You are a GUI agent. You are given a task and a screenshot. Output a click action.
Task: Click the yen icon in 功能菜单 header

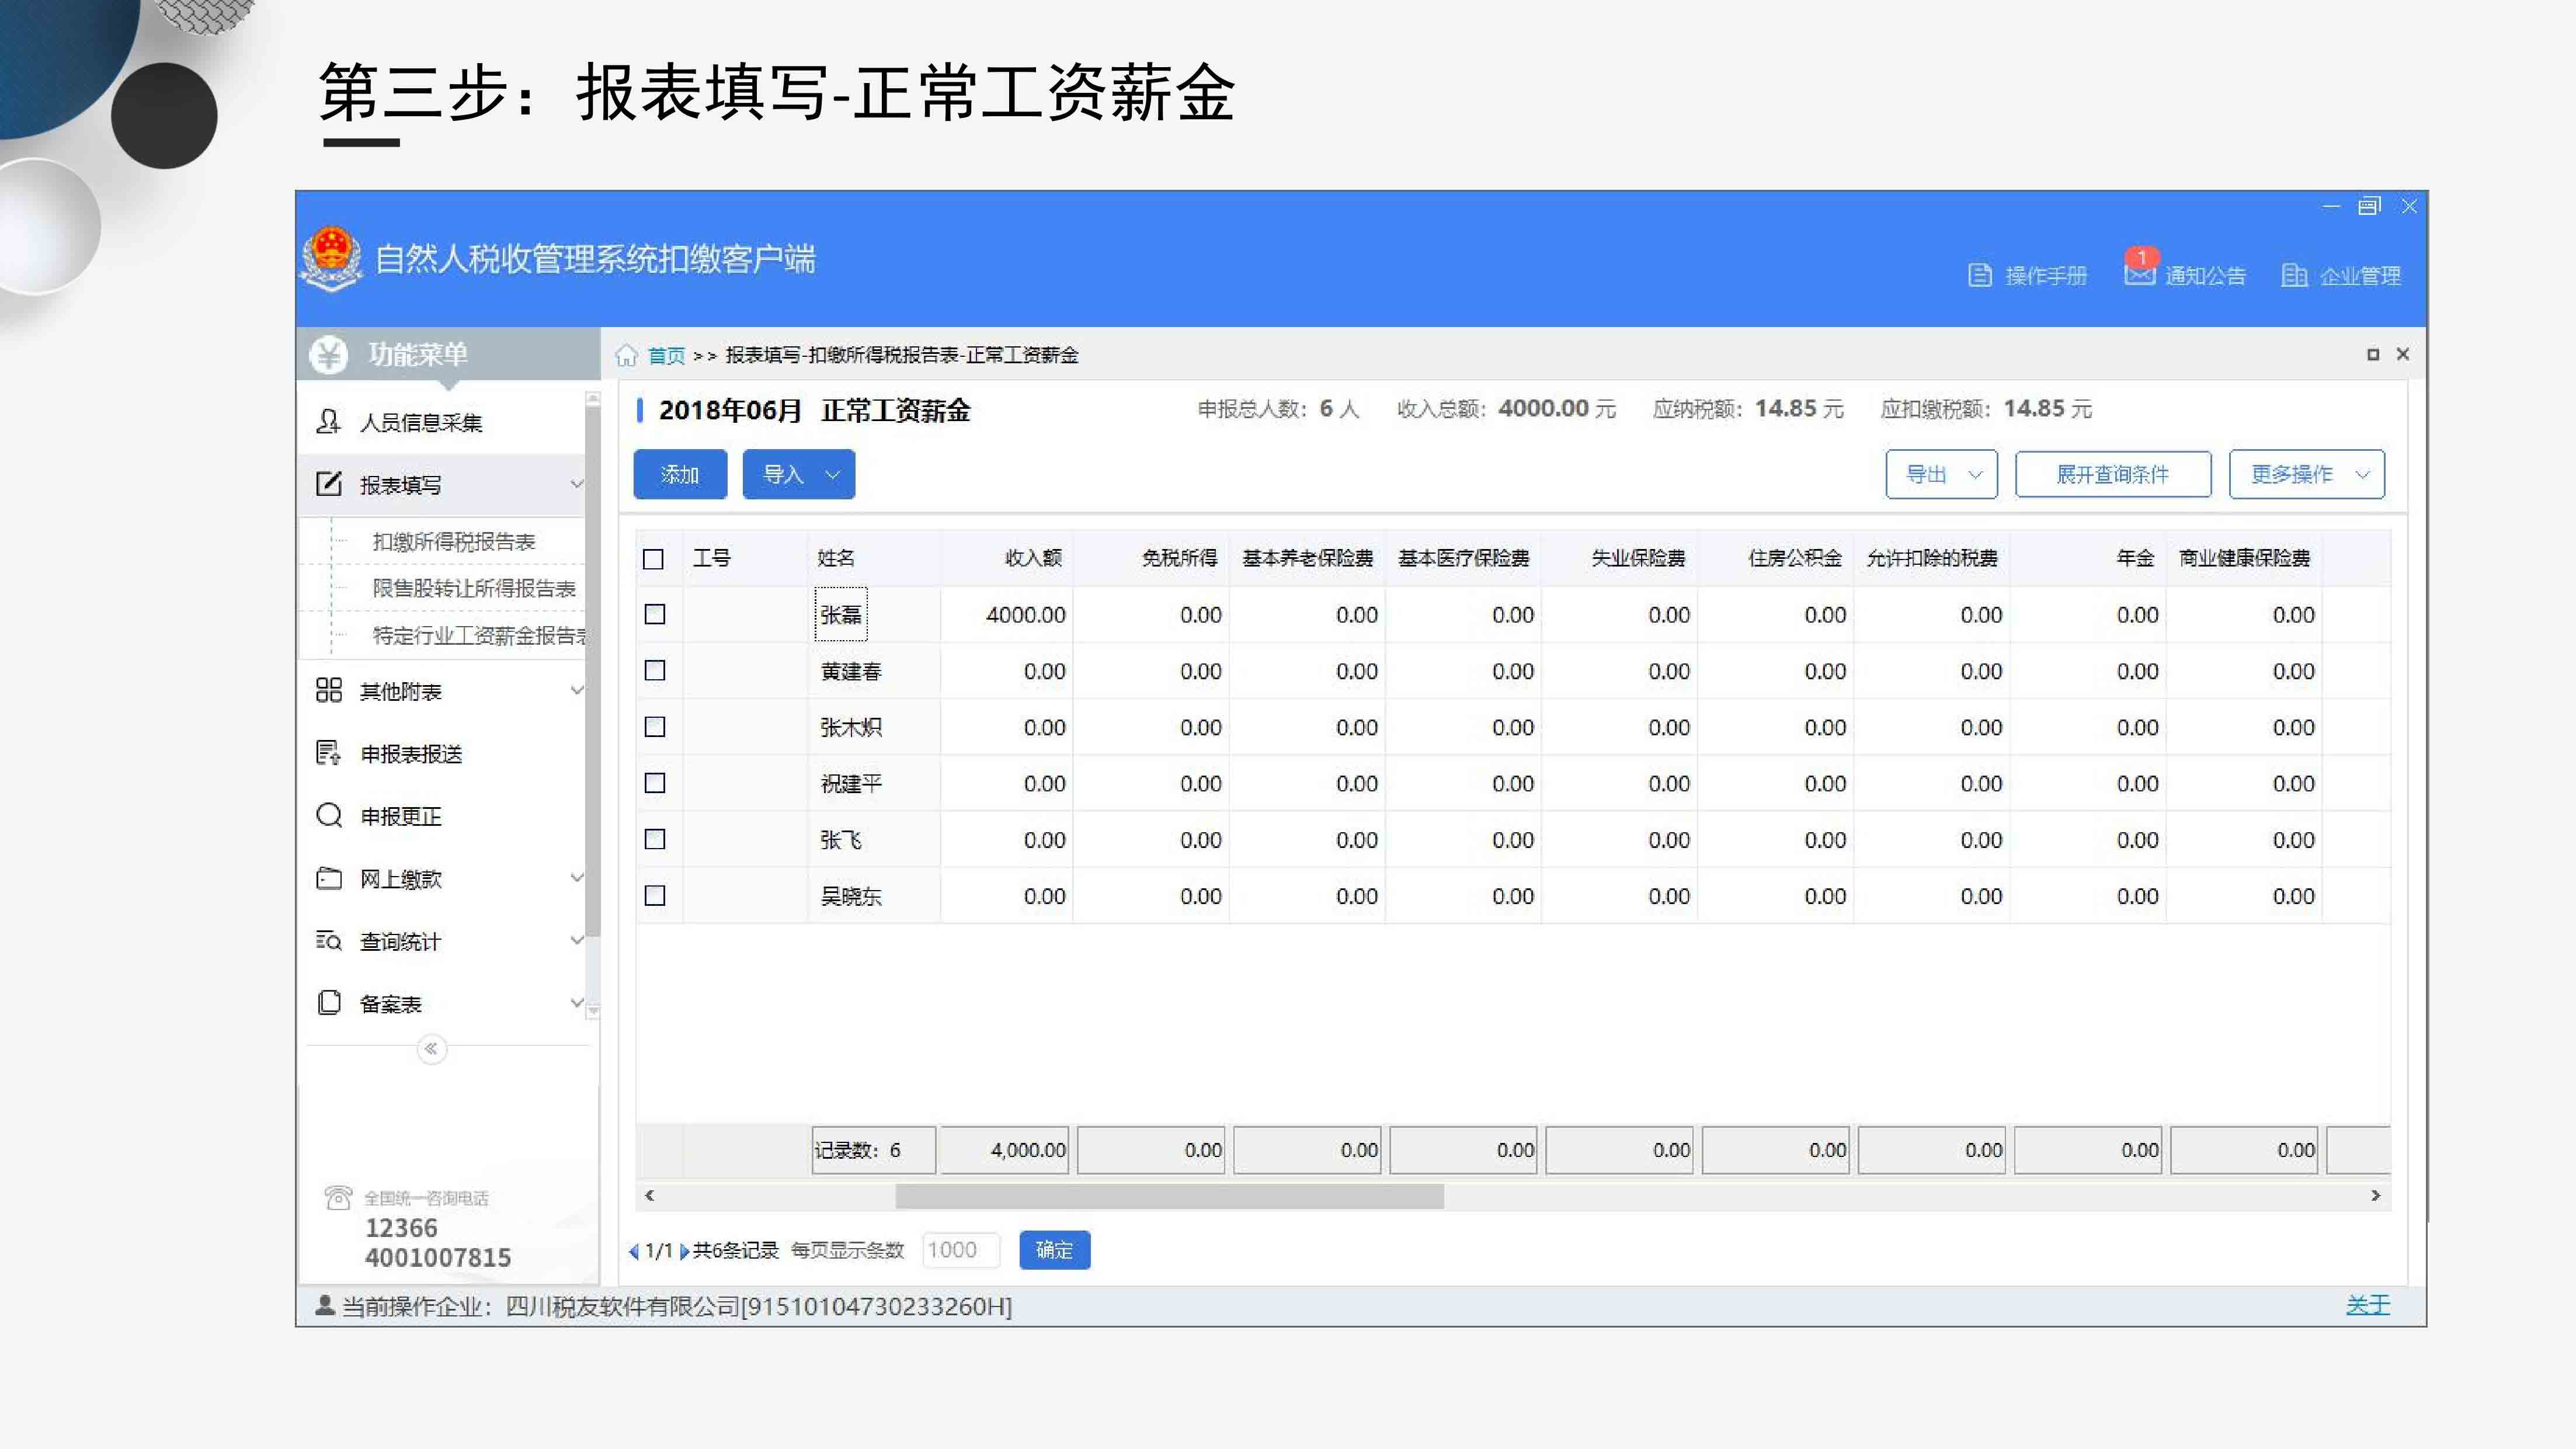pos(328,354)
